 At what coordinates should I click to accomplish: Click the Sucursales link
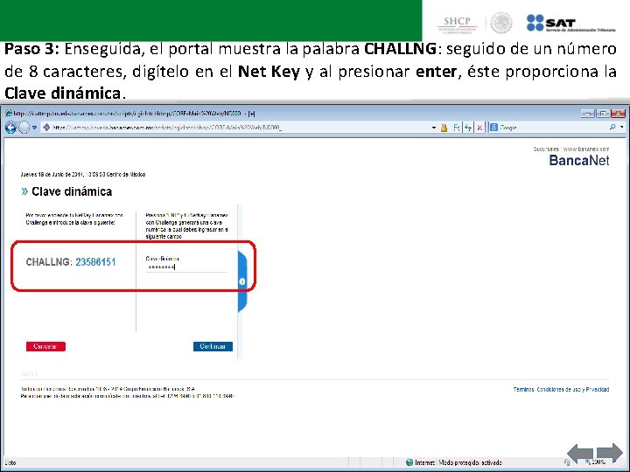click(x=546, y=149)
